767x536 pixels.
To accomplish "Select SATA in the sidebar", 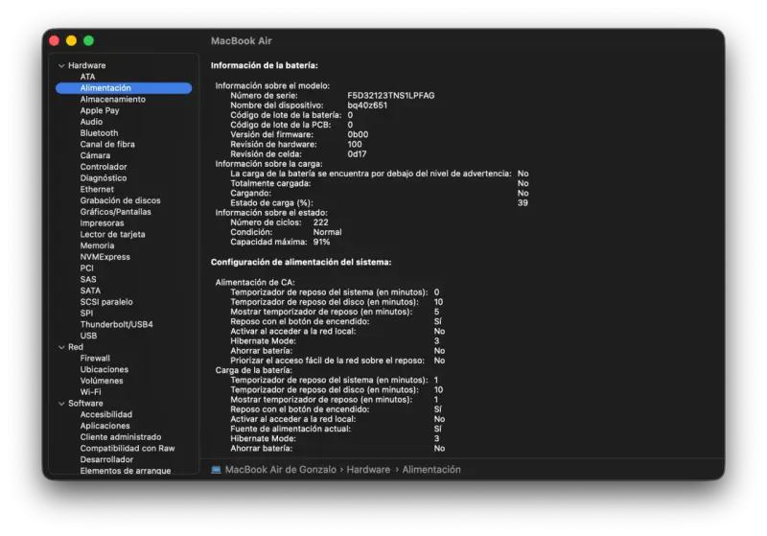I will click(x=90, y=291).
